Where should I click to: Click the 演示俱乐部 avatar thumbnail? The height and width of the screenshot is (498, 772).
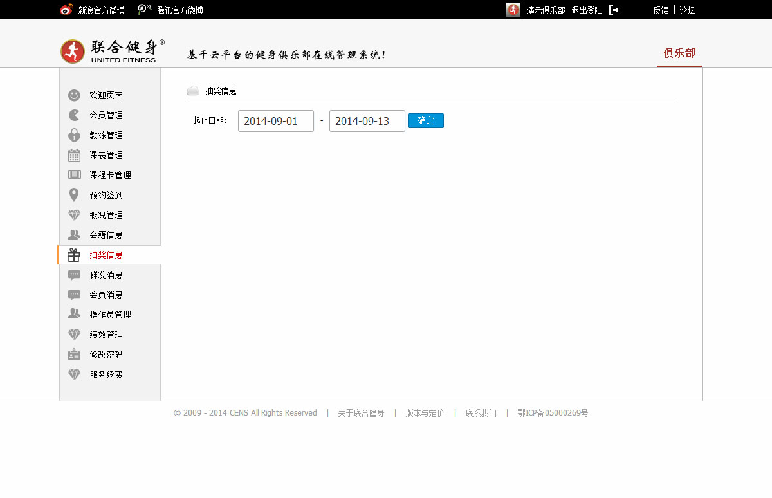[x=513, y=10]
